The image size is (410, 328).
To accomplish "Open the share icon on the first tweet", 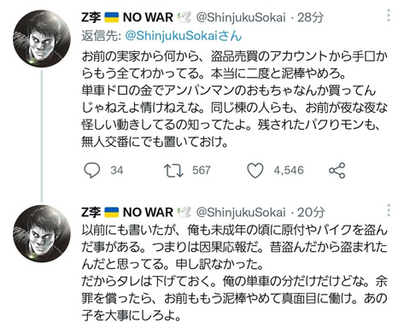I will point(337,170).
